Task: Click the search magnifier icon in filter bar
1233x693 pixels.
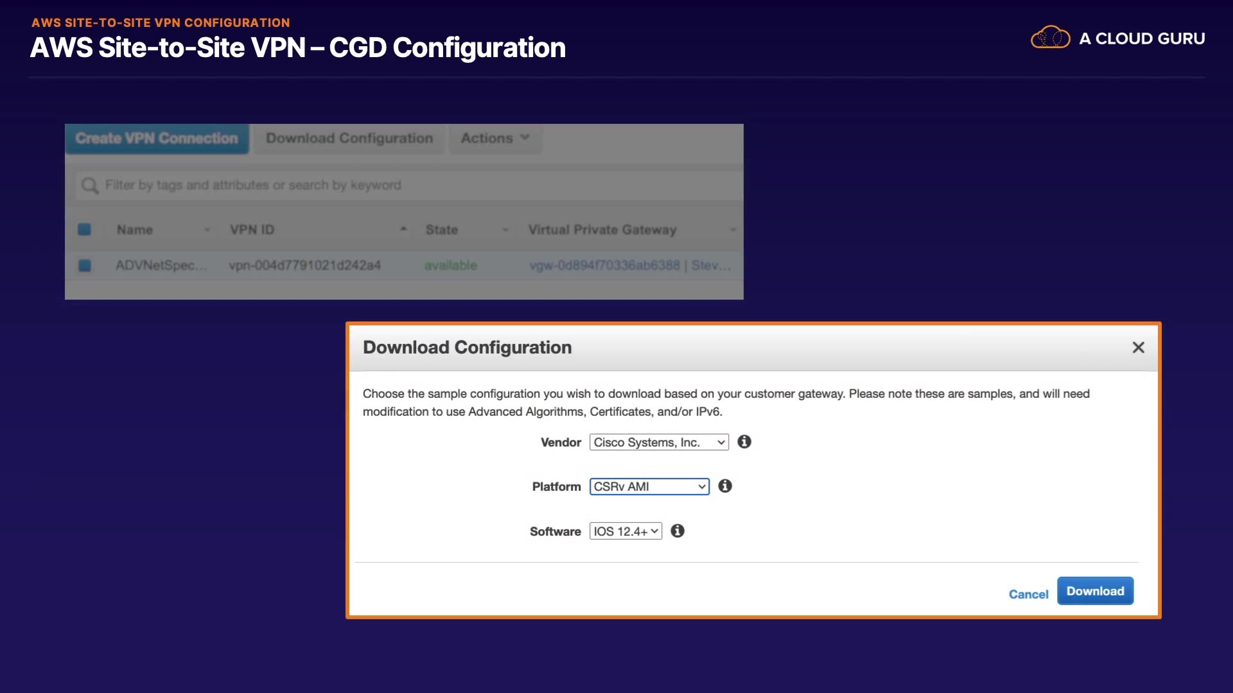Action: coord(89,185)
